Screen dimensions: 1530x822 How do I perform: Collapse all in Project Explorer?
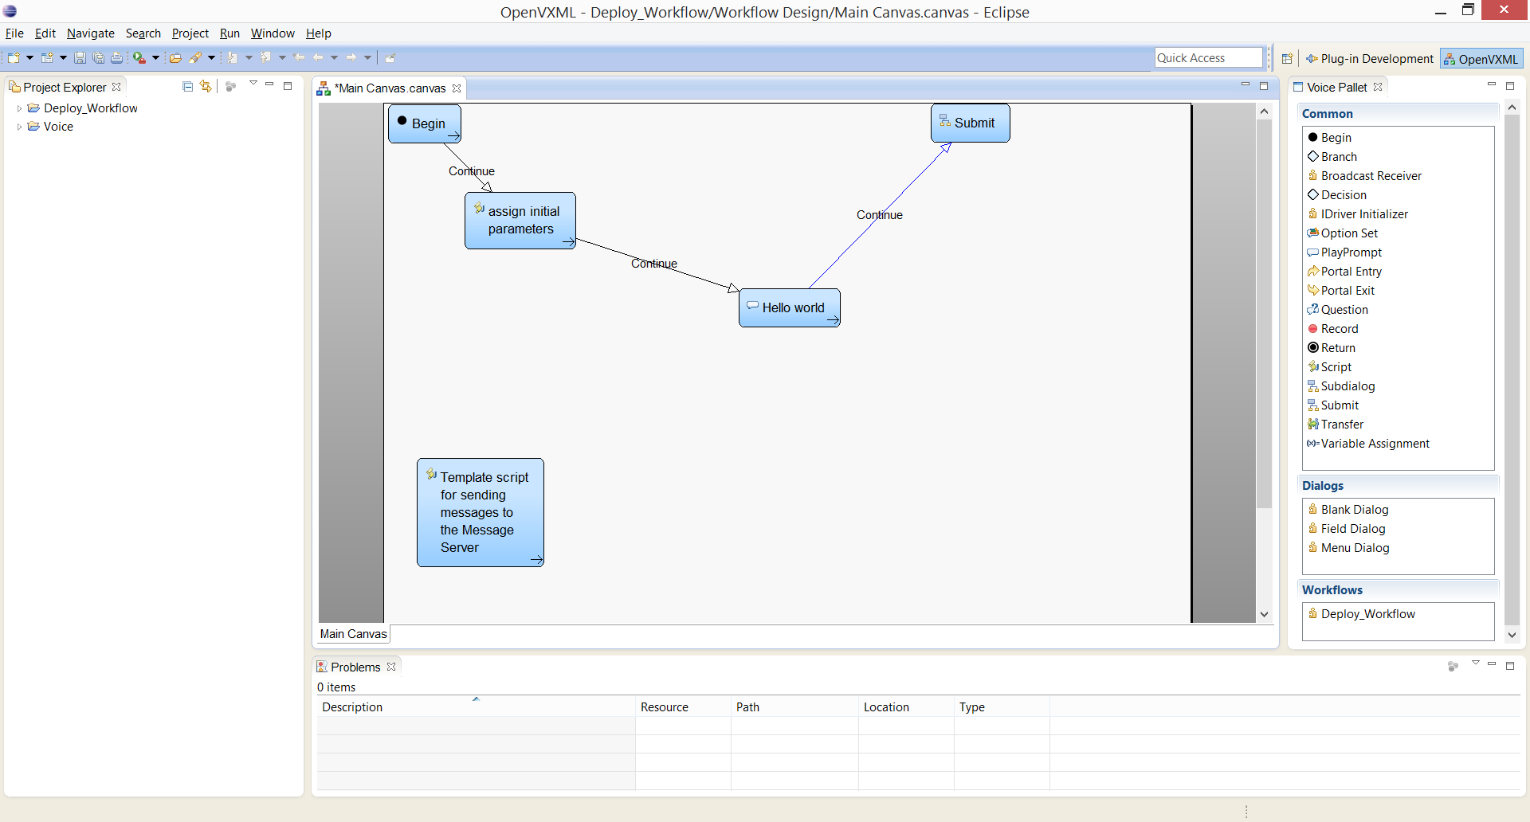[188, 87]
